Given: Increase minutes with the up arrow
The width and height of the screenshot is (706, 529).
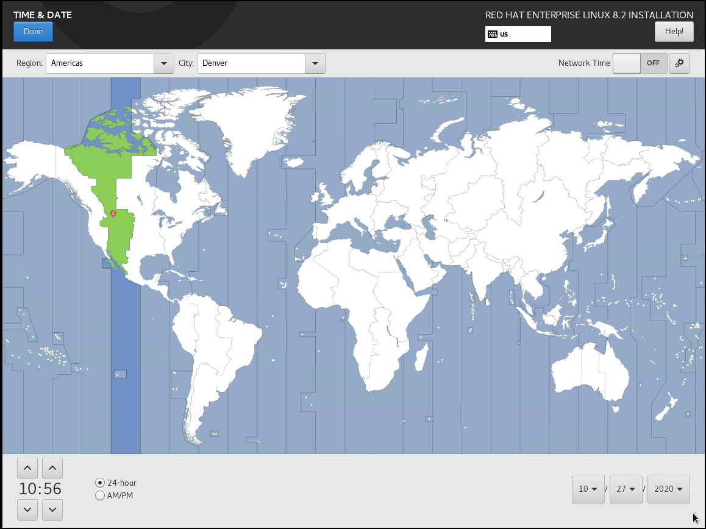Looking at the screenshot, I should (52, 468).
